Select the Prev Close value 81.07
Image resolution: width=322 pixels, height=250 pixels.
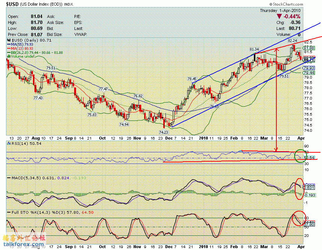click(x=37, y=34)
